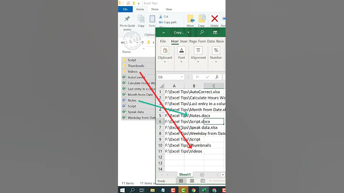The width and height of the screenshot is (344, 193).
Task: Select row 12 header
Action: pyautogui.click(x=160, y=157)
